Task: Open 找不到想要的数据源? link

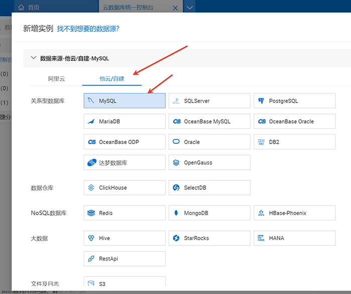Action: (x=88, y=29)
